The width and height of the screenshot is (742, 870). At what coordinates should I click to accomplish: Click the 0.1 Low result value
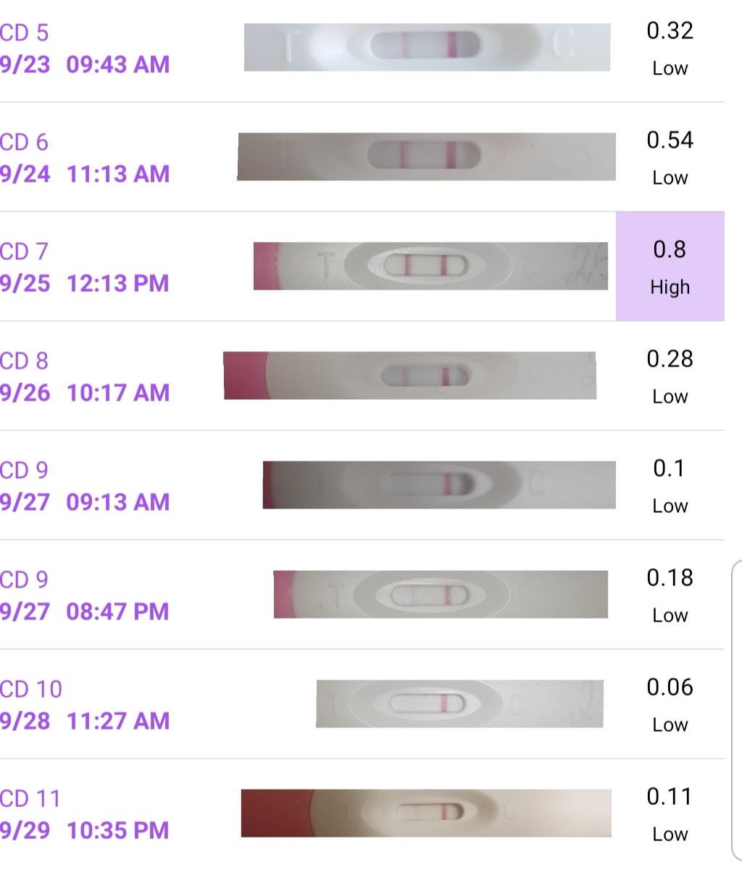[670, 485]
